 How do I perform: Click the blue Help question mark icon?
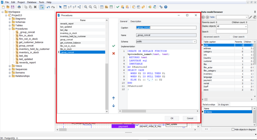tap(166, 7)
